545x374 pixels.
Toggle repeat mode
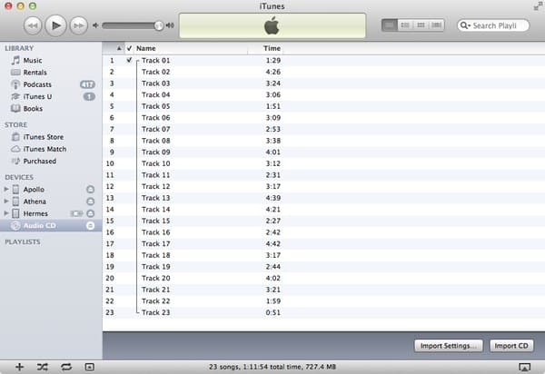(x=65, y=366)
